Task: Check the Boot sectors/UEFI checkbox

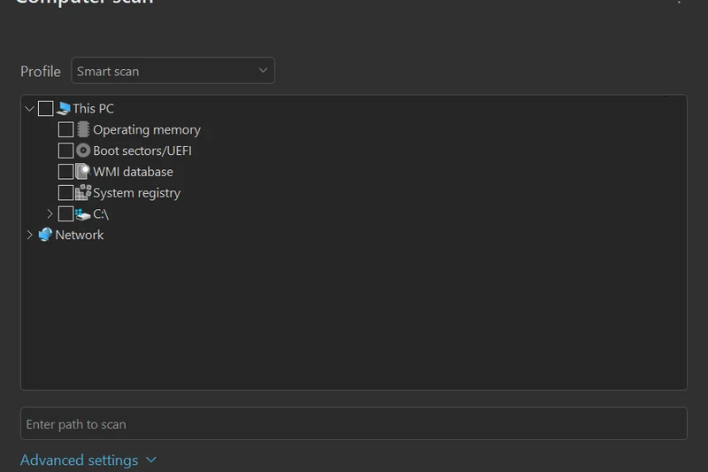Action: (65, 151)
